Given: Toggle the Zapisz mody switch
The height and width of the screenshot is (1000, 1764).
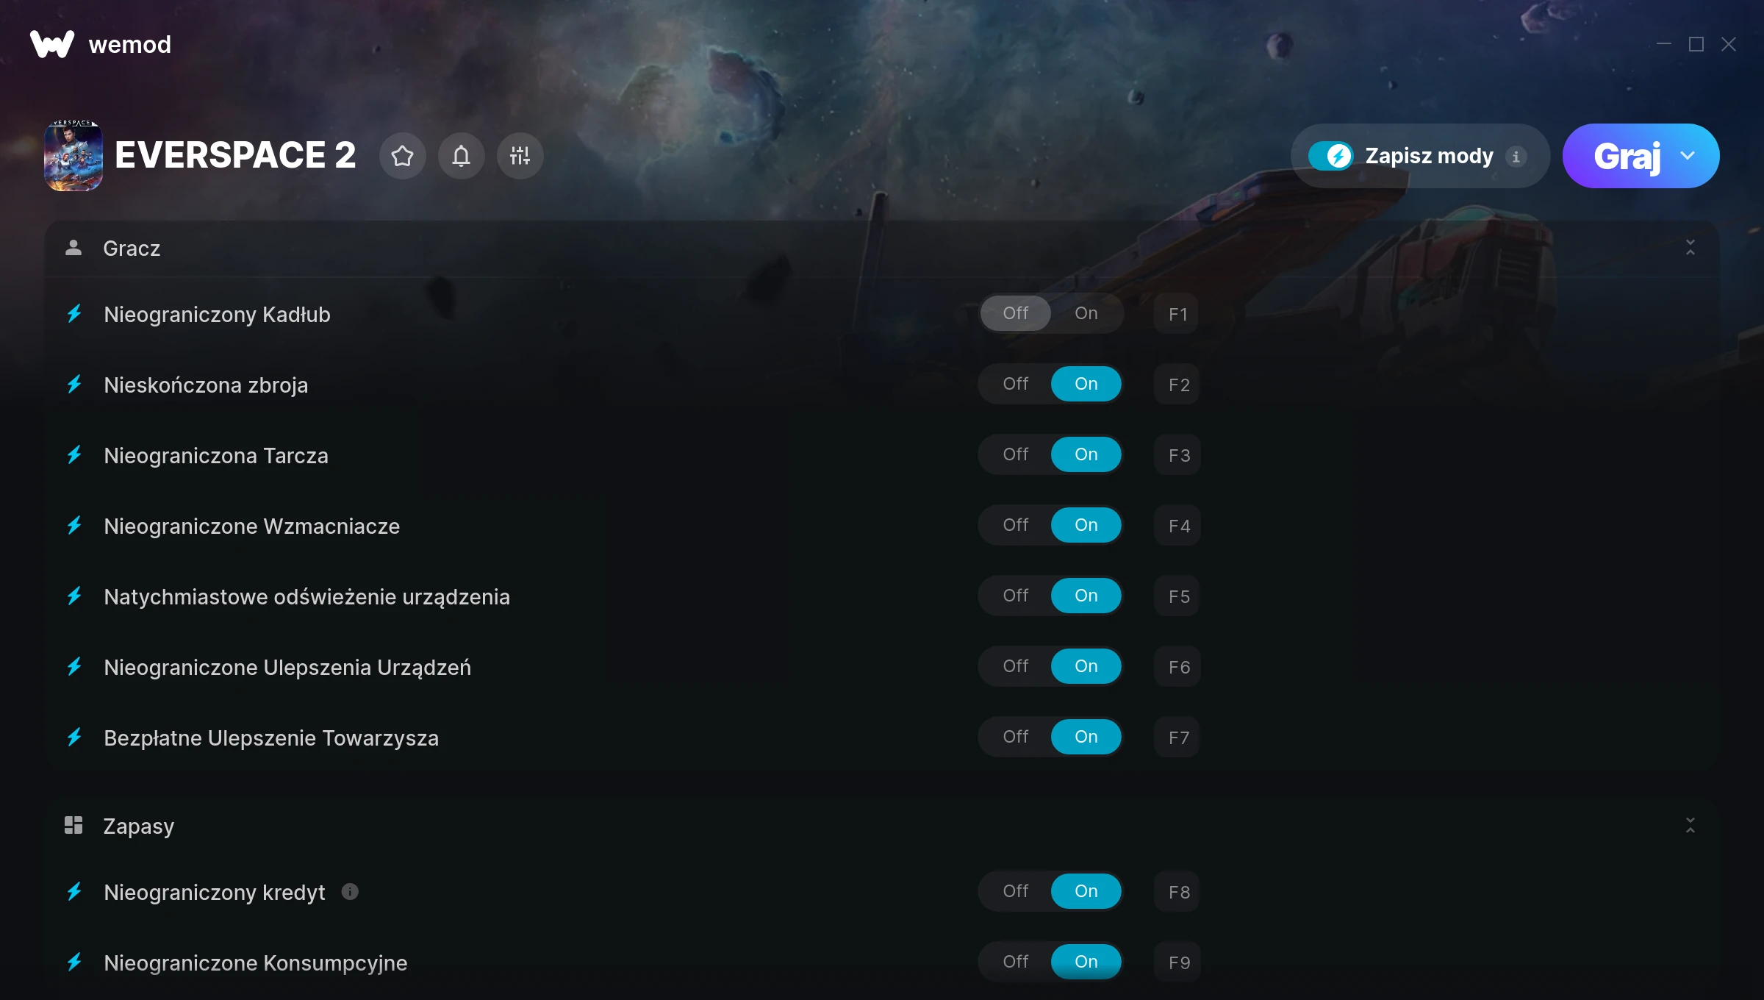Looking at the screenshot, I should (1330, 156).
